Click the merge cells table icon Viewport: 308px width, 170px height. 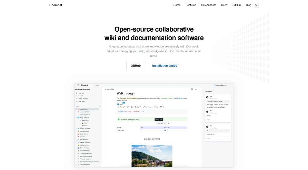click(x=159, y=123)
